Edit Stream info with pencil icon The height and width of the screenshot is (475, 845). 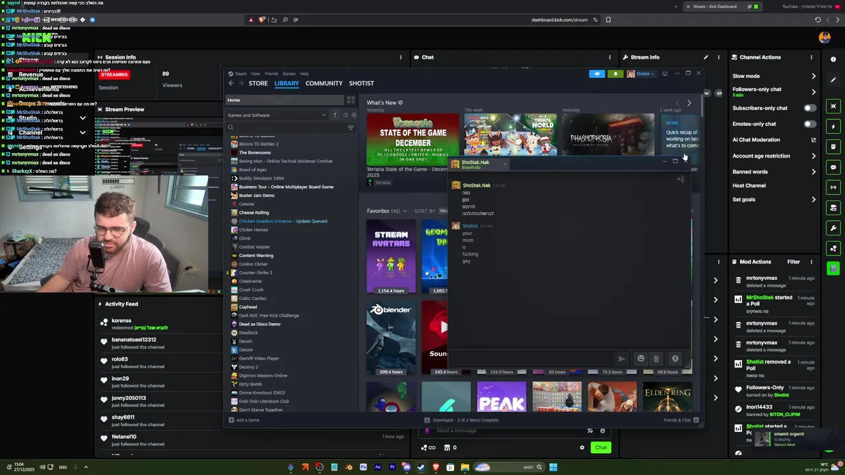tap(706, 57)
